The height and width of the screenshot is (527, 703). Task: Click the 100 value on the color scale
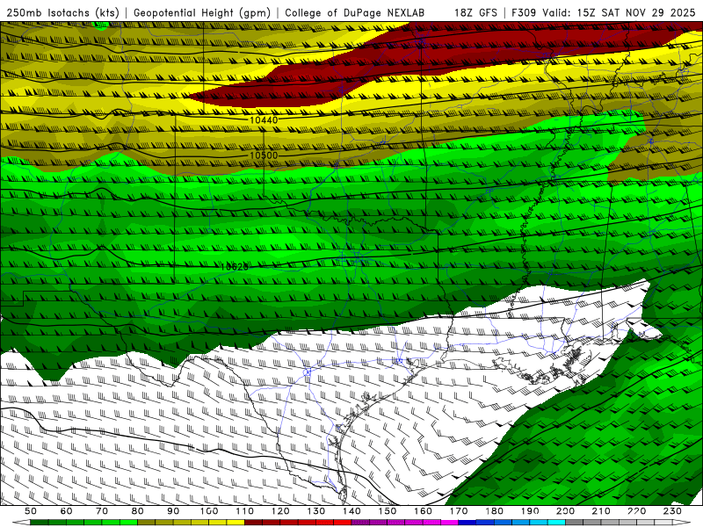click(x=208, y=511)
